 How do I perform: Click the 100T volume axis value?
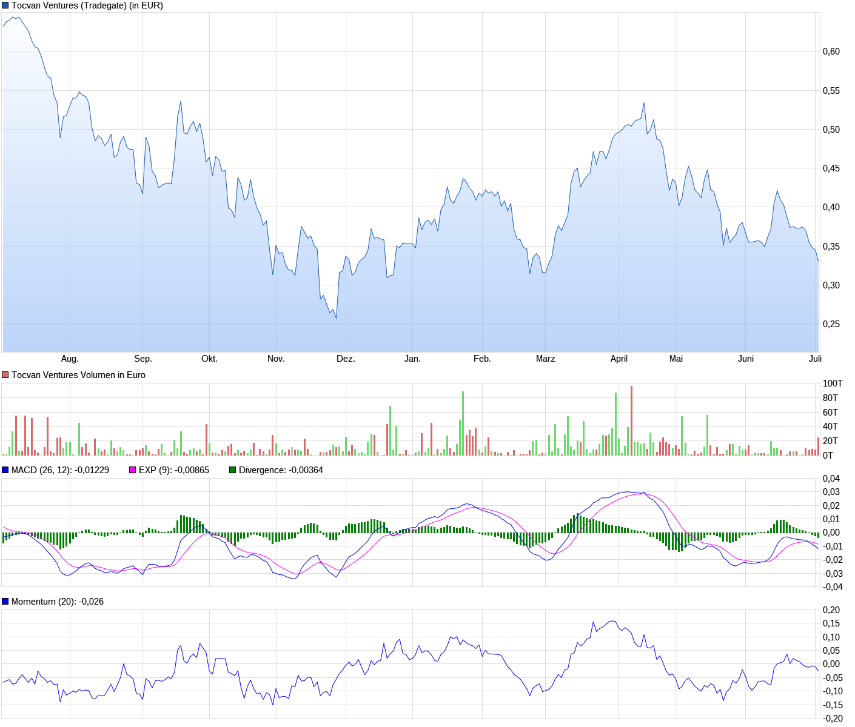point(833,383)
